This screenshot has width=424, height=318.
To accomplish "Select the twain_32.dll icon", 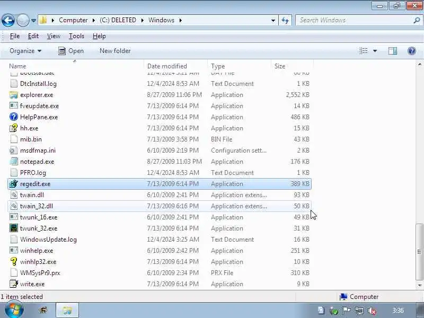I will (x=14, y=206).
